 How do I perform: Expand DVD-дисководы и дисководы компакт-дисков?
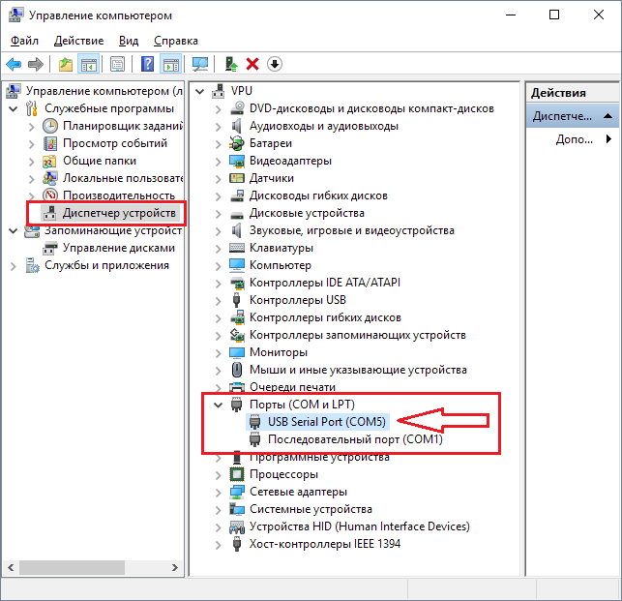click(219, 109)
